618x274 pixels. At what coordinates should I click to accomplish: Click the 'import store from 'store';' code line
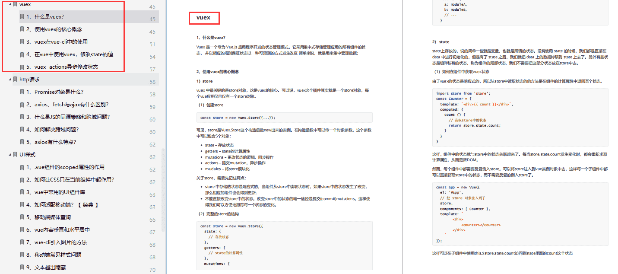(x=463, y=93)
